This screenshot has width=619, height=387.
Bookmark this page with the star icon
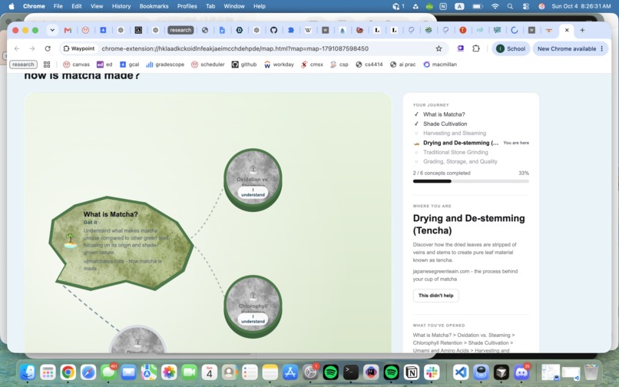pos(439,48)
